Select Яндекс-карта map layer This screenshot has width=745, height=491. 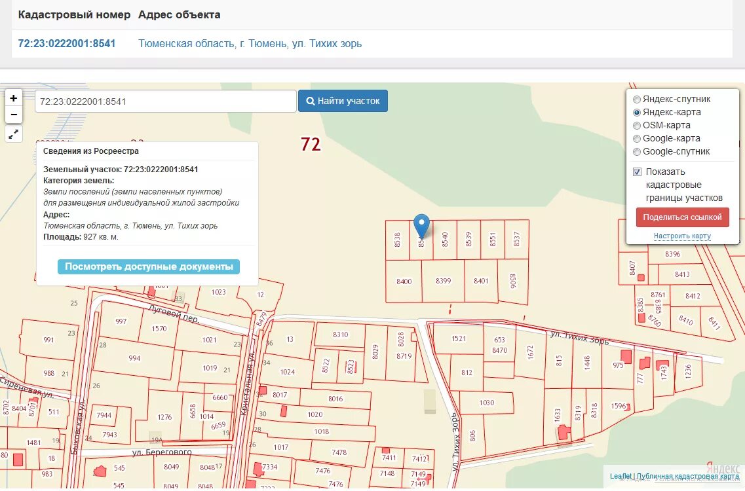637,113
